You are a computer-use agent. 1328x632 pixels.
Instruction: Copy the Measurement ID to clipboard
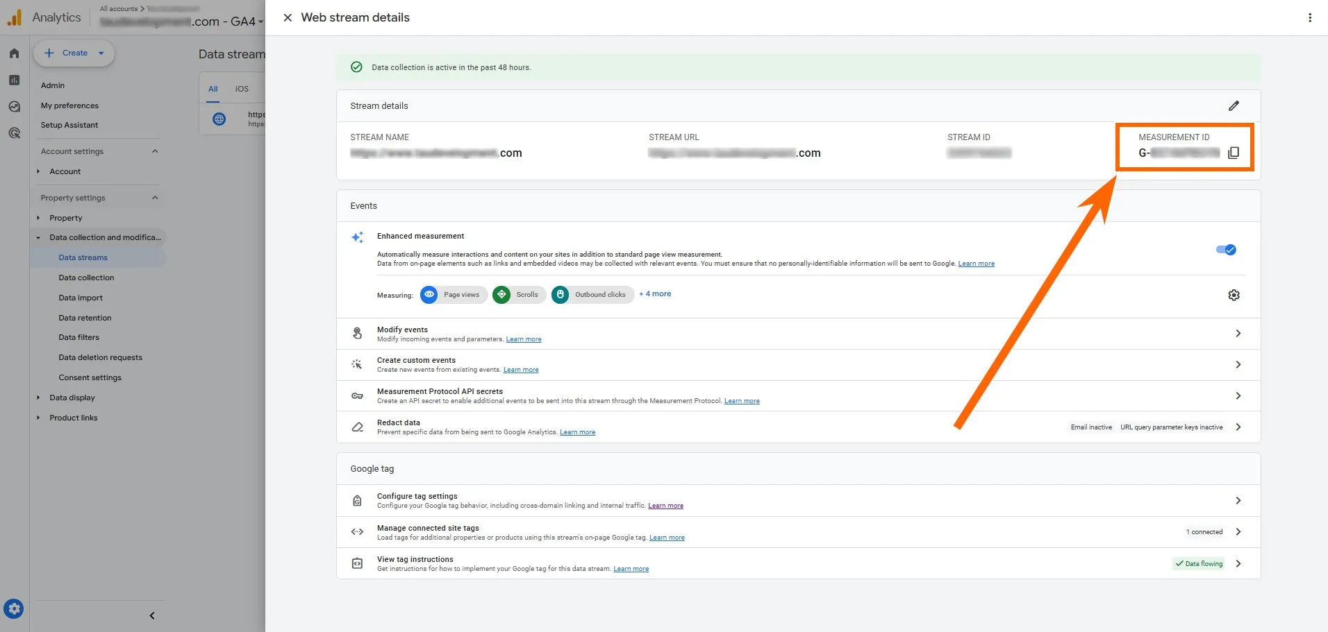coord(1234,153)
